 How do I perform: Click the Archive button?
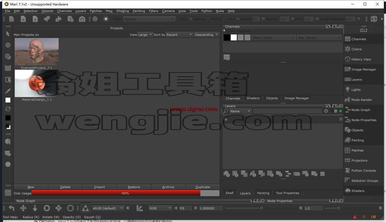tap(168, 187)
